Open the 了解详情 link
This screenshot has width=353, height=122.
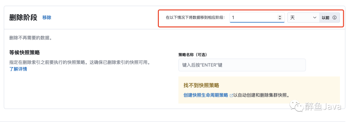tap(18, 69)
